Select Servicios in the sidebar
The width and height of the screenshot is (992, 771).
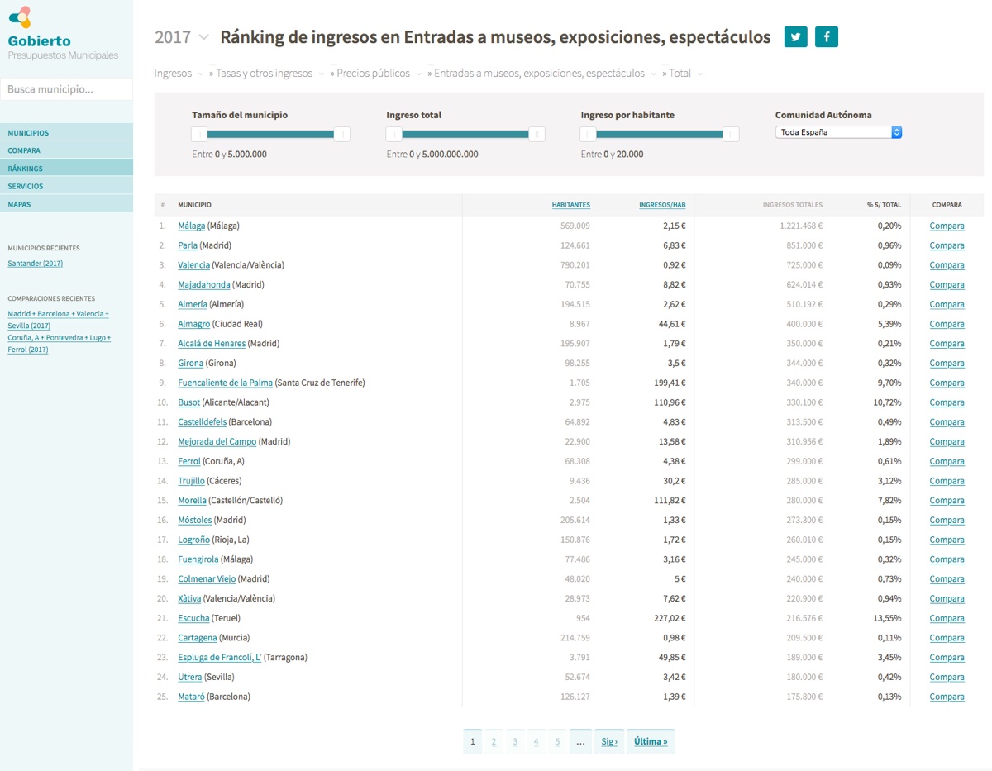coord(26,187)
